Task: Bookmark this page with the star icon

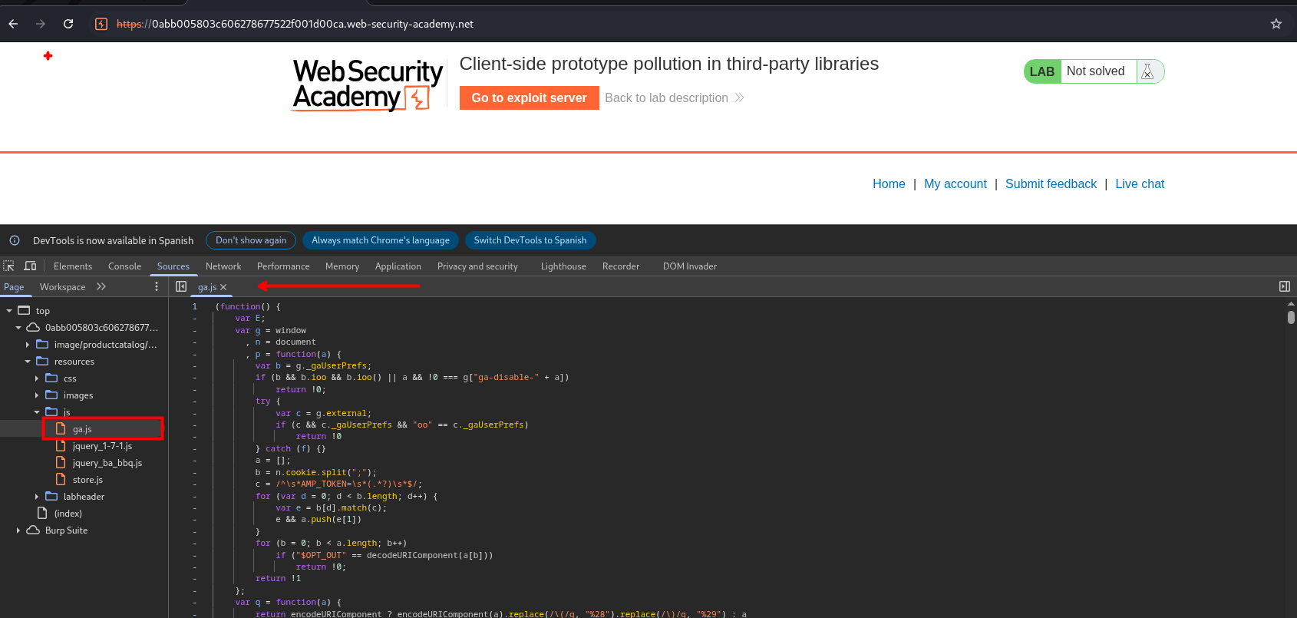Action: pyautogui.click(x=1276, y=24)
